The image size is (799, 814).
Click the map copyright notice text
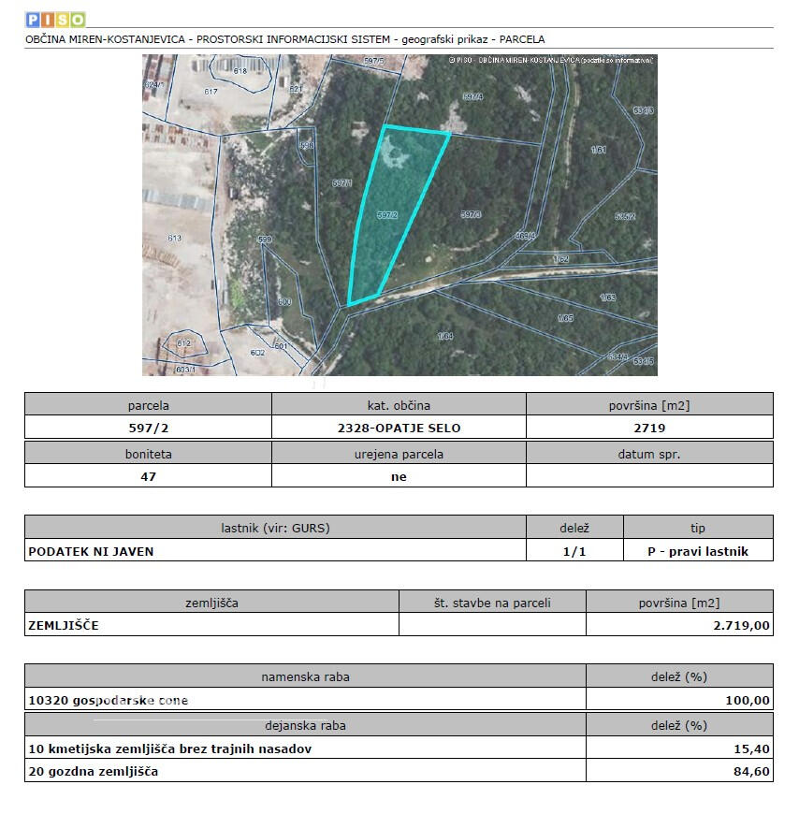pyautogui.click(x=551, y=60)
